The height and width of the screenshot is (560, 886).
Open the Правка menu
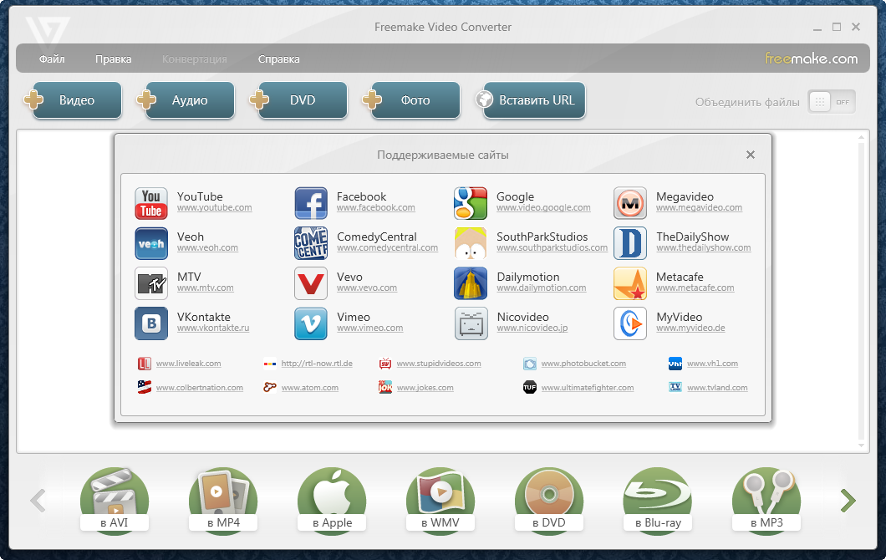pyautogui.click(x=113, y=59)
